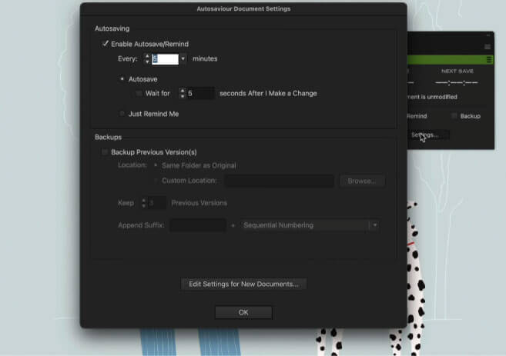The height and width of the screenshot is (356, 506).
Task: Click the icon on the green bar
Action: point(489,60)
